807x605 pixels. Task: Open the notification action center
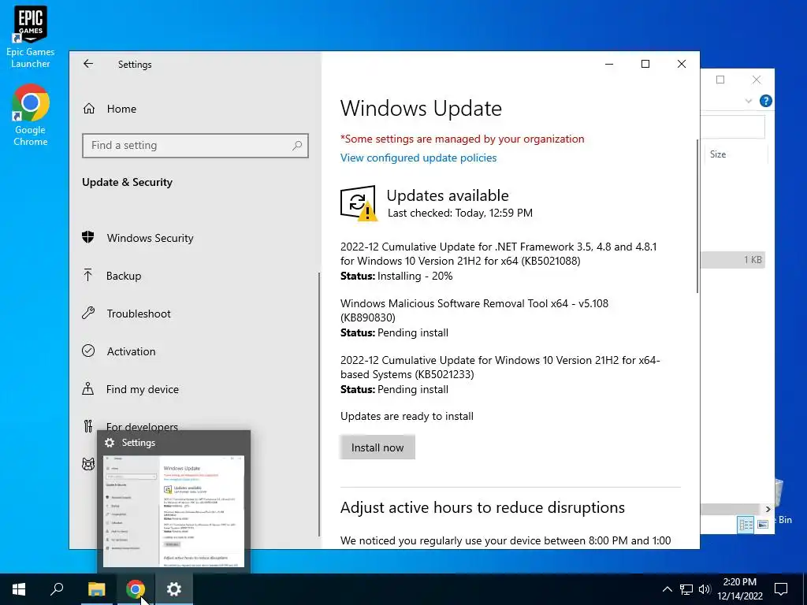pyautogui.click(x=781, y=589)
